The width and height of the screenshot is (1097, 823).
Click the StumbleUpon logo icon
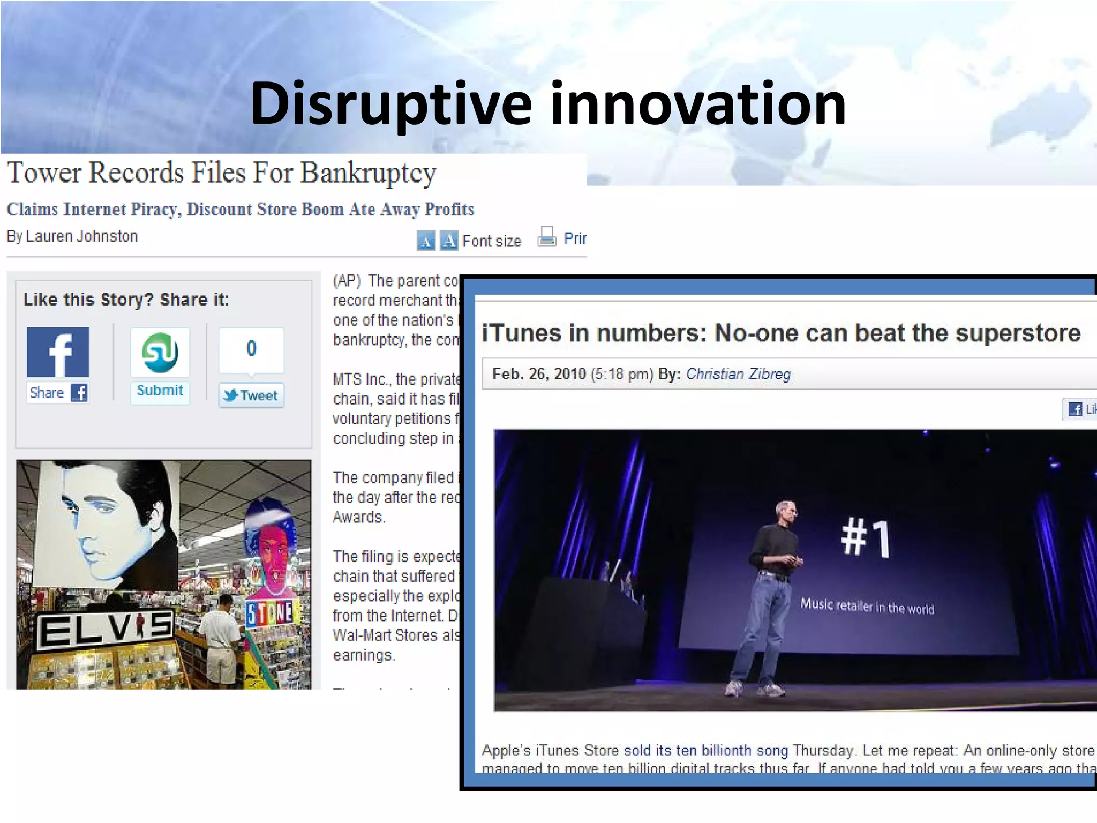click(x=160, y=353)
